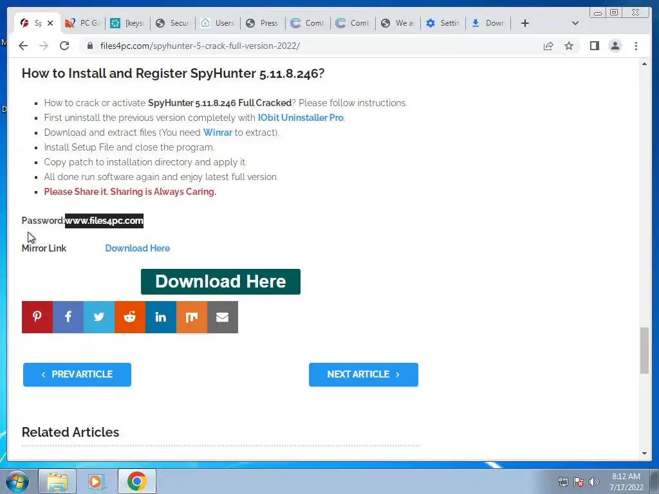This screenshot has width=659, height=494.
Task: Switch to the Secur tab
Action: [172, 23]
